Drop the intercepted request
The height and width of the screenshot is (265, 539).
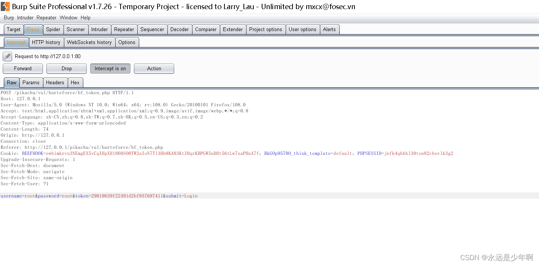tap(67, 68)
